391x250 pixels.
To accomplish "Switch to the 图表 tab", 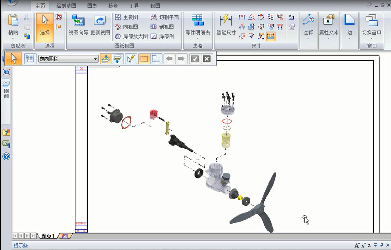I will click(x=92, y=6).
